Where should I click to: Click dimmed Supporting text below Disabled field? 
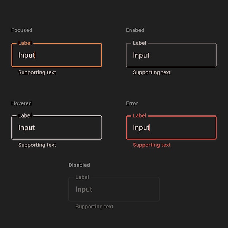tap(95, 207)
